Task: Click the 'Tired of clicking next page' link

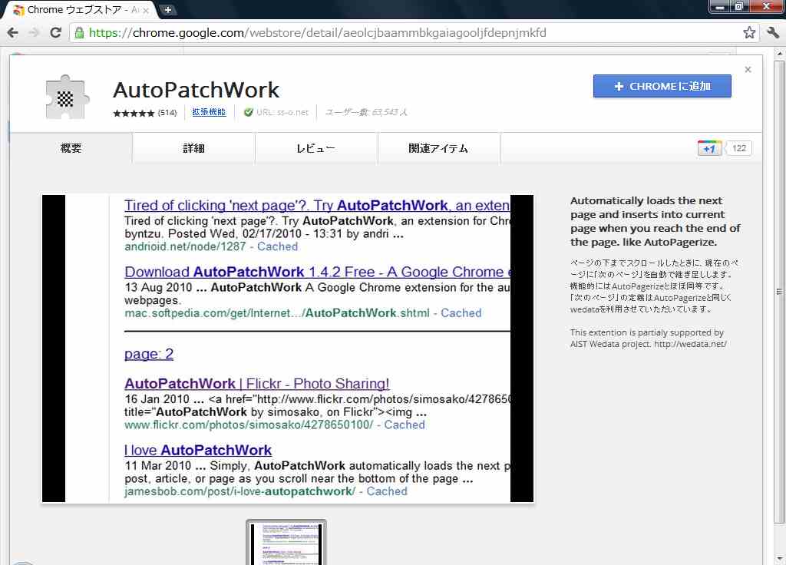Action: pyautogui.click(x=317, y=205)
